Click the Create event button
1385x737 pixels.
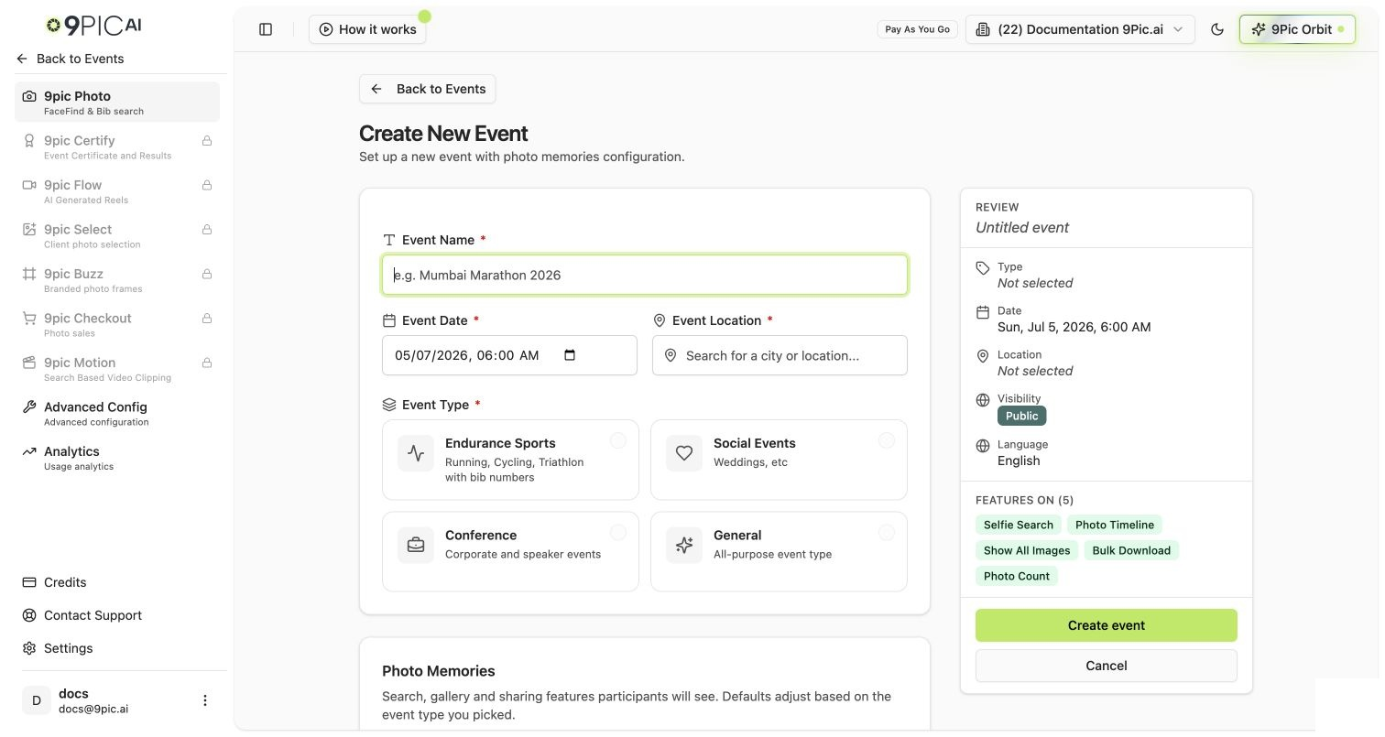(x=1107, y=625)
